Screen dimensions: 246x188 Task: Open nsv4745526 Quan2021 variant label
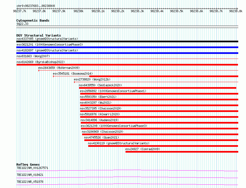(x=101, y=137)
